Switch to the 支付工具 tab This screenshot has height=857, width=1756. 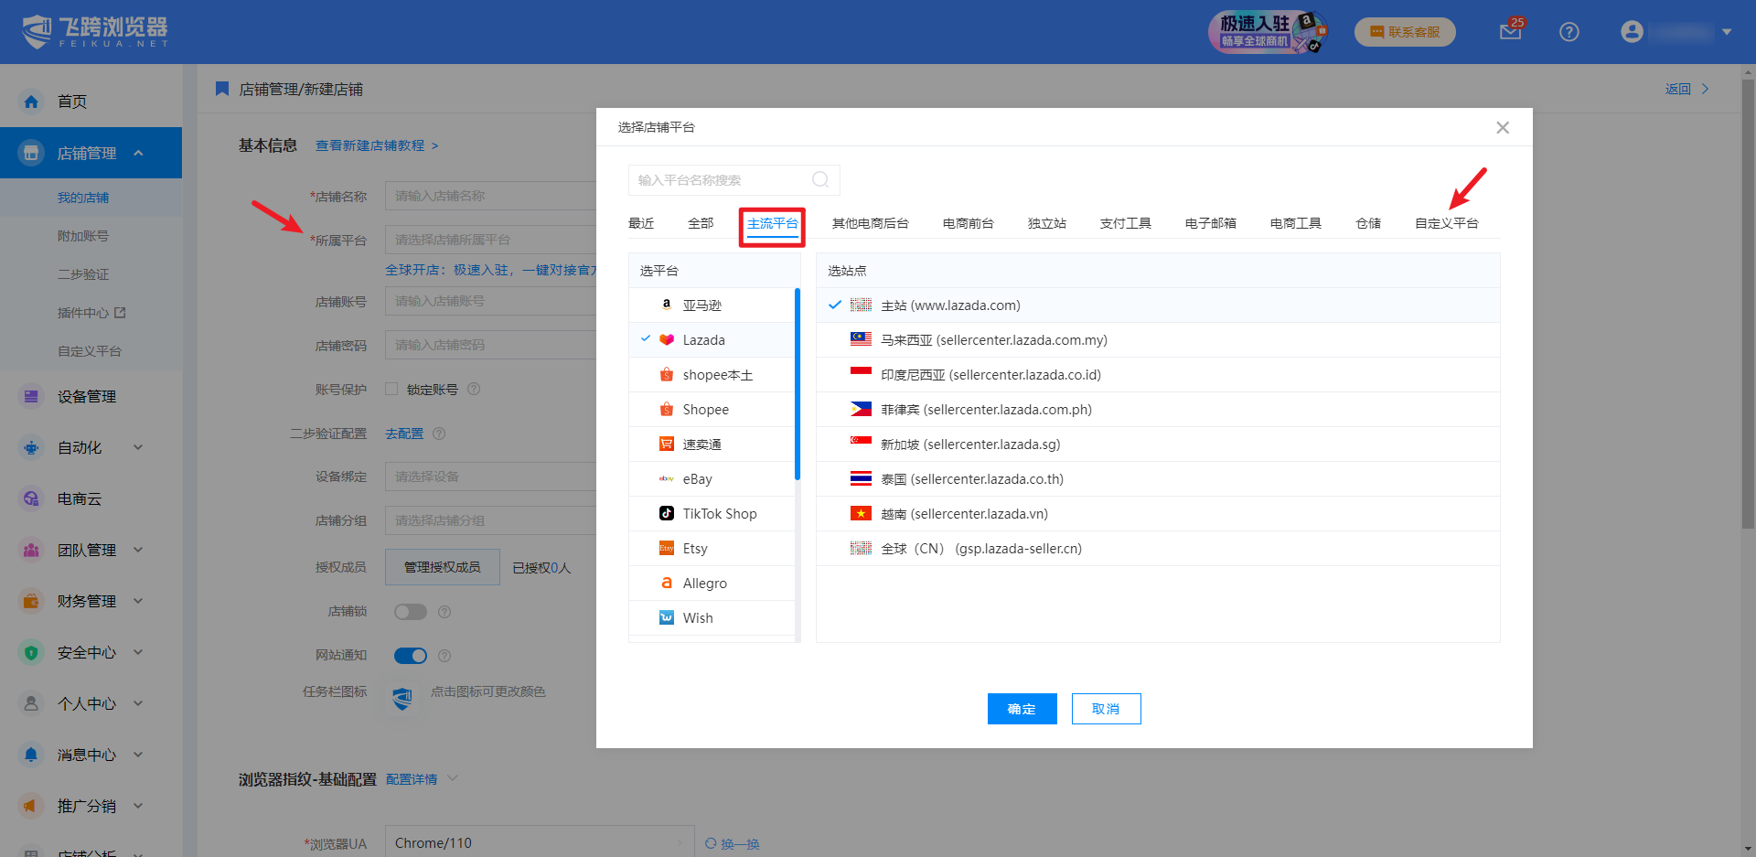(x=1126, y=223)
